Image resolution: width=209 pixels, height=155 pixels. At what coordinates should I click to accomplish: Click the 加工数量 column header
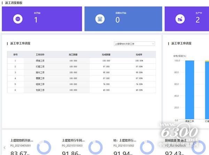73,54
